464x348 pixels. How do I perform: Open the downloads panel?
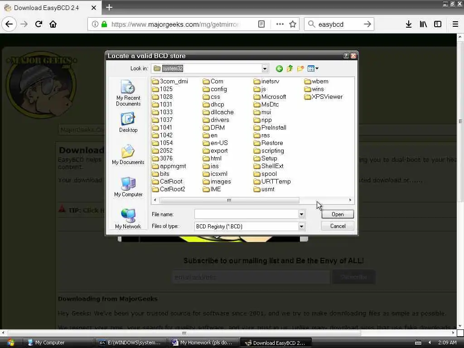click(409, 24)
